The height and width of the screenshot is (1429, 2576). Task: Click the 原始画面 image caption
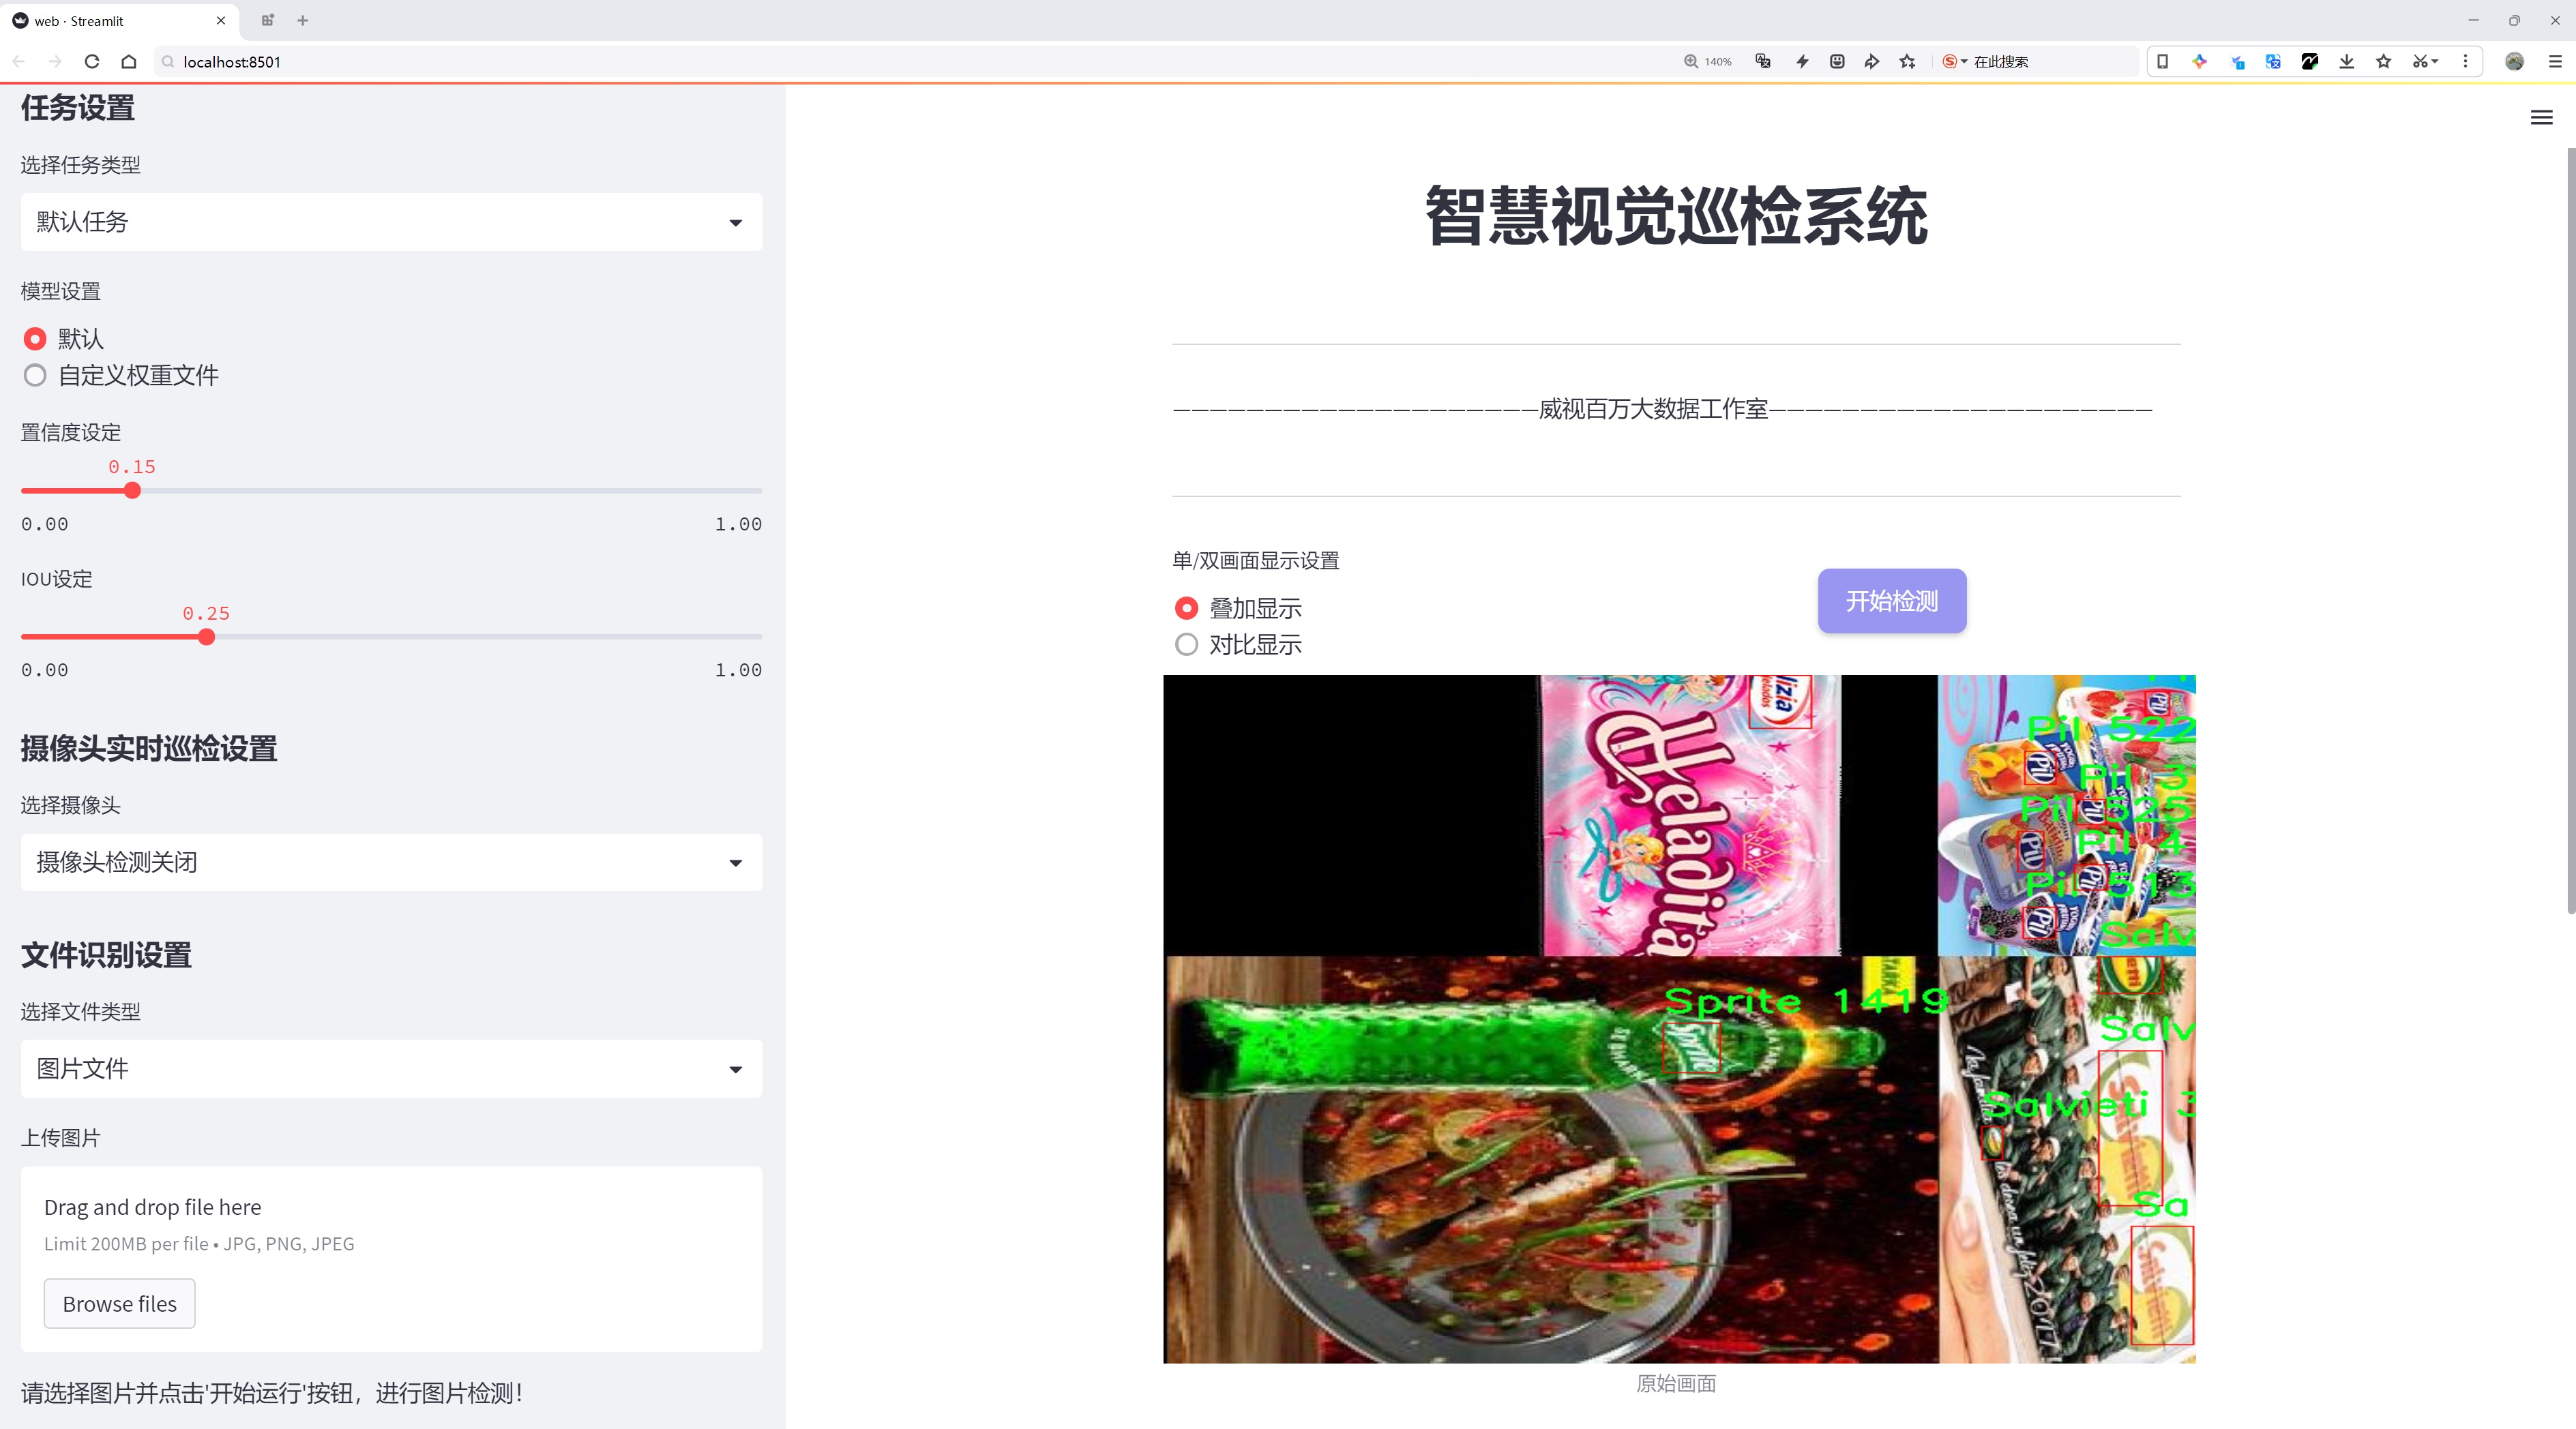tap(1676, 1384)
